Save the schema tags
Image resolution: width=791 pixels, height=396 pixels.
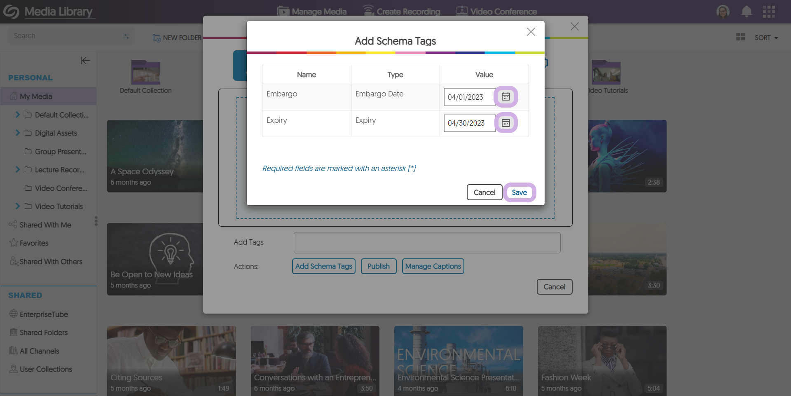pyautogui.click(x=519, y=192)
